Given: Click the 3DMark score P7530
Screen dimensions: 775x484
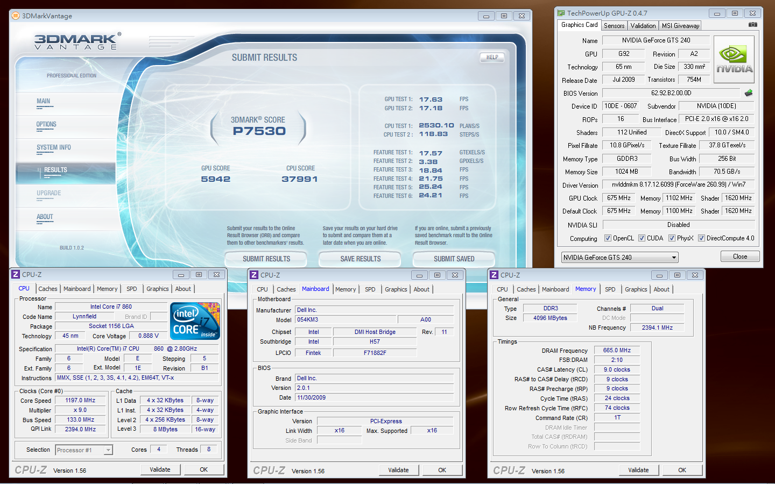Looking at the screenshot, I should 259,131.
